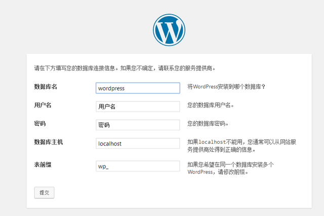This screenshot has height=216, width=324.
Task: Click the 数据库名 bold label
Action: pos(46,87)
